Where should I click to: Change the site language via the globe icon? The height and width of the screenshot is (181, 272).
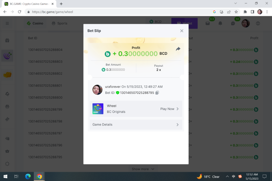[258, 23]
